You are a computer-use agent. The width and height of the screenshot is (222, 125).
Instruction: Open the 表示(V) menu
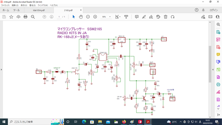point(23,6)
